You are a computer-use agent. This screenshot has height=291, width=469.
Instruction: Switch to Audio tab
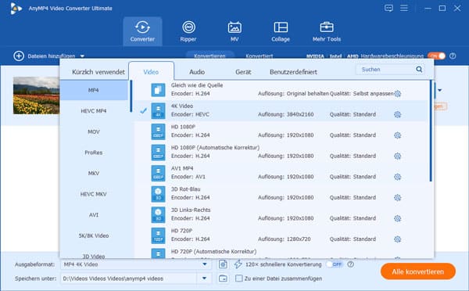pos(197,72)
